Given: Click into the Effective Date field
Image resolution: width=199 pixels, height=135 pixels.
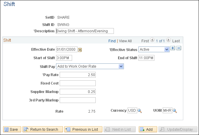Looking at the screenshot, I should click(67, 50).
